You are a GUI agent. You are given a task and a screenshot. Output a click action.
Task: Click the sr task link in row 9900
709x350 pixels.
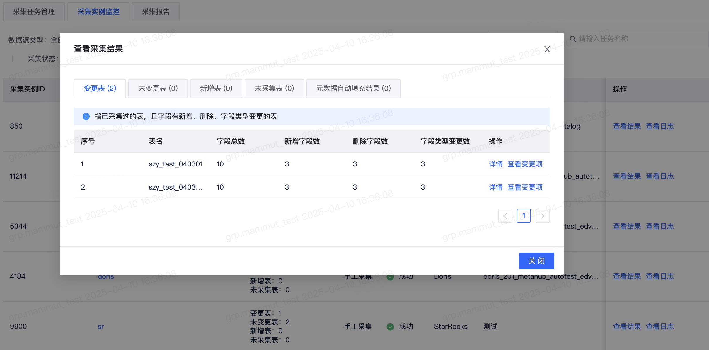[101, 327]
